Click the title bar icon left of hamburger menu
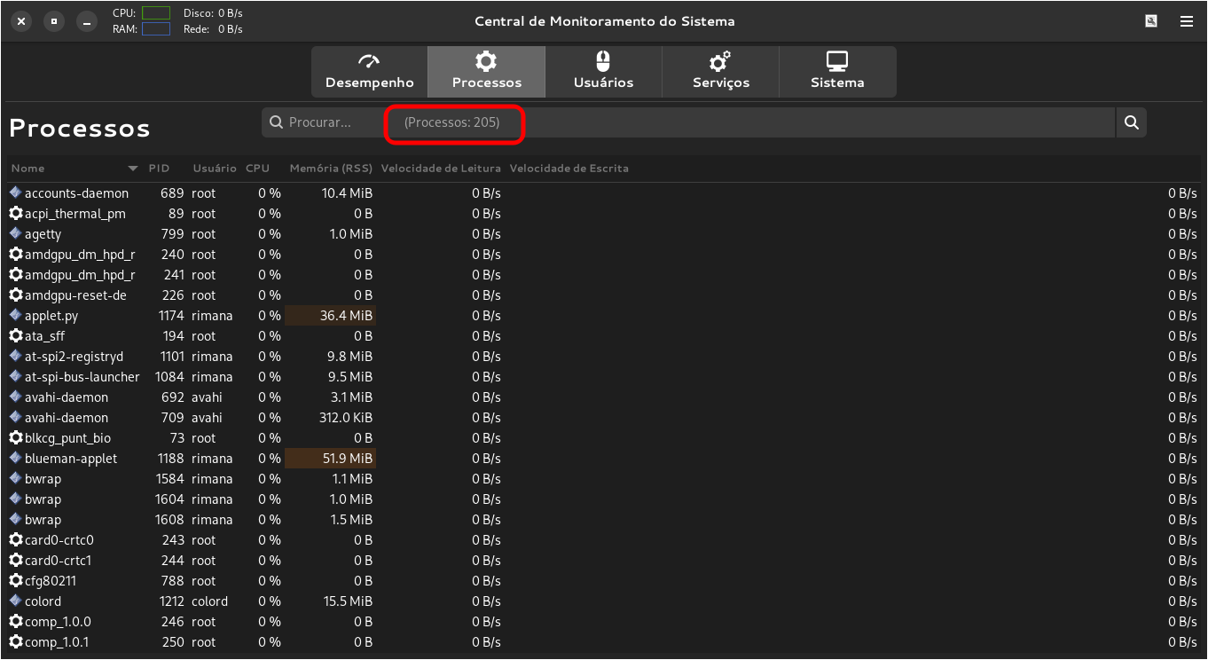 [x=1151, y=21]
